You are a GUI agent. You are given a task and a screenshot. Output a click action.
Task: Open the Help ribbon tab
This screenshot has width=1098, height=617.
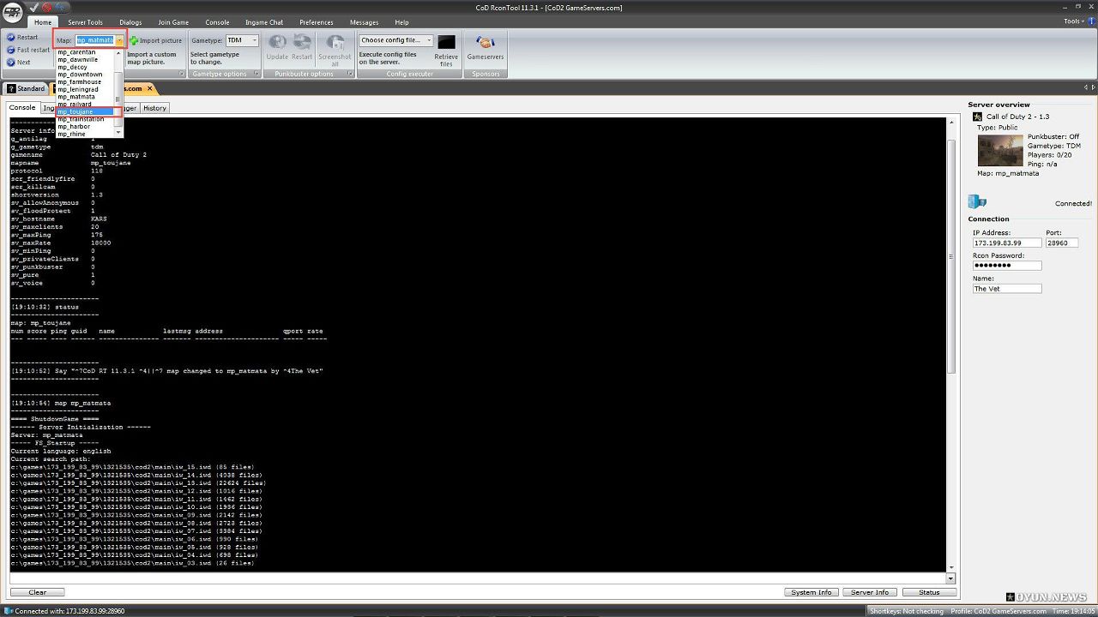pyautogui.click(x=401, y=22)
